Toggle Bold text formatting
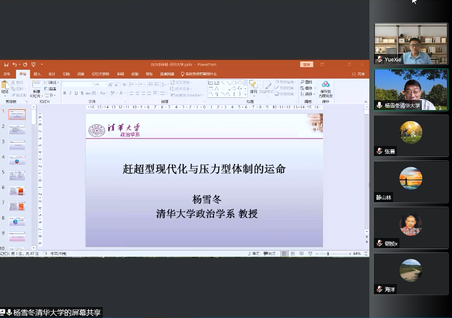The width and height of the screenshot is (452, 318). tap(65, 93)
